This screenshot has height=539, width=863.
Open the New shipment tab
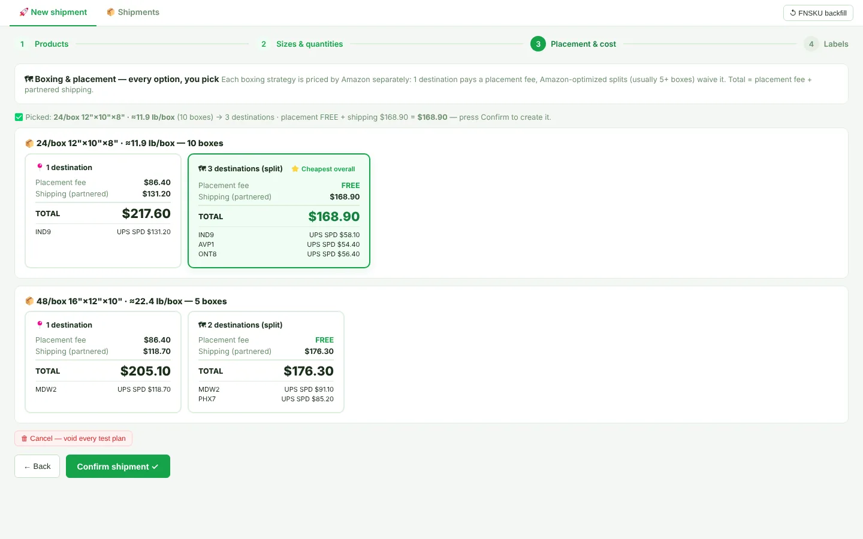tap(53, 13)
